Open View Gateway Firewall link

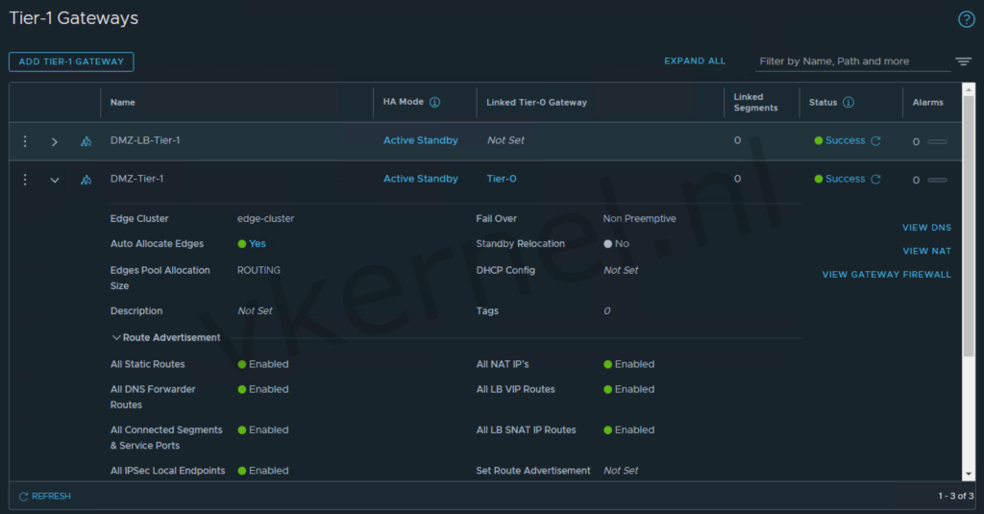[886, 275]
